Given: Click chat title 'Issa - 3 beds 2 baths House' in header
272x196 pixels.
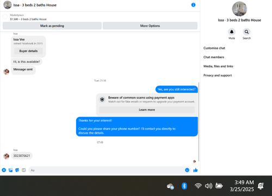Looking at the screenshot, I should [x=35, y=5].
